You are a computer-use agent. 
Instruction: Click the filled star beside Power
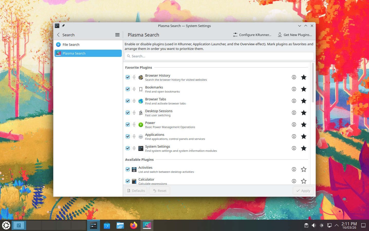pyautogui.click(x=304, y=125)
